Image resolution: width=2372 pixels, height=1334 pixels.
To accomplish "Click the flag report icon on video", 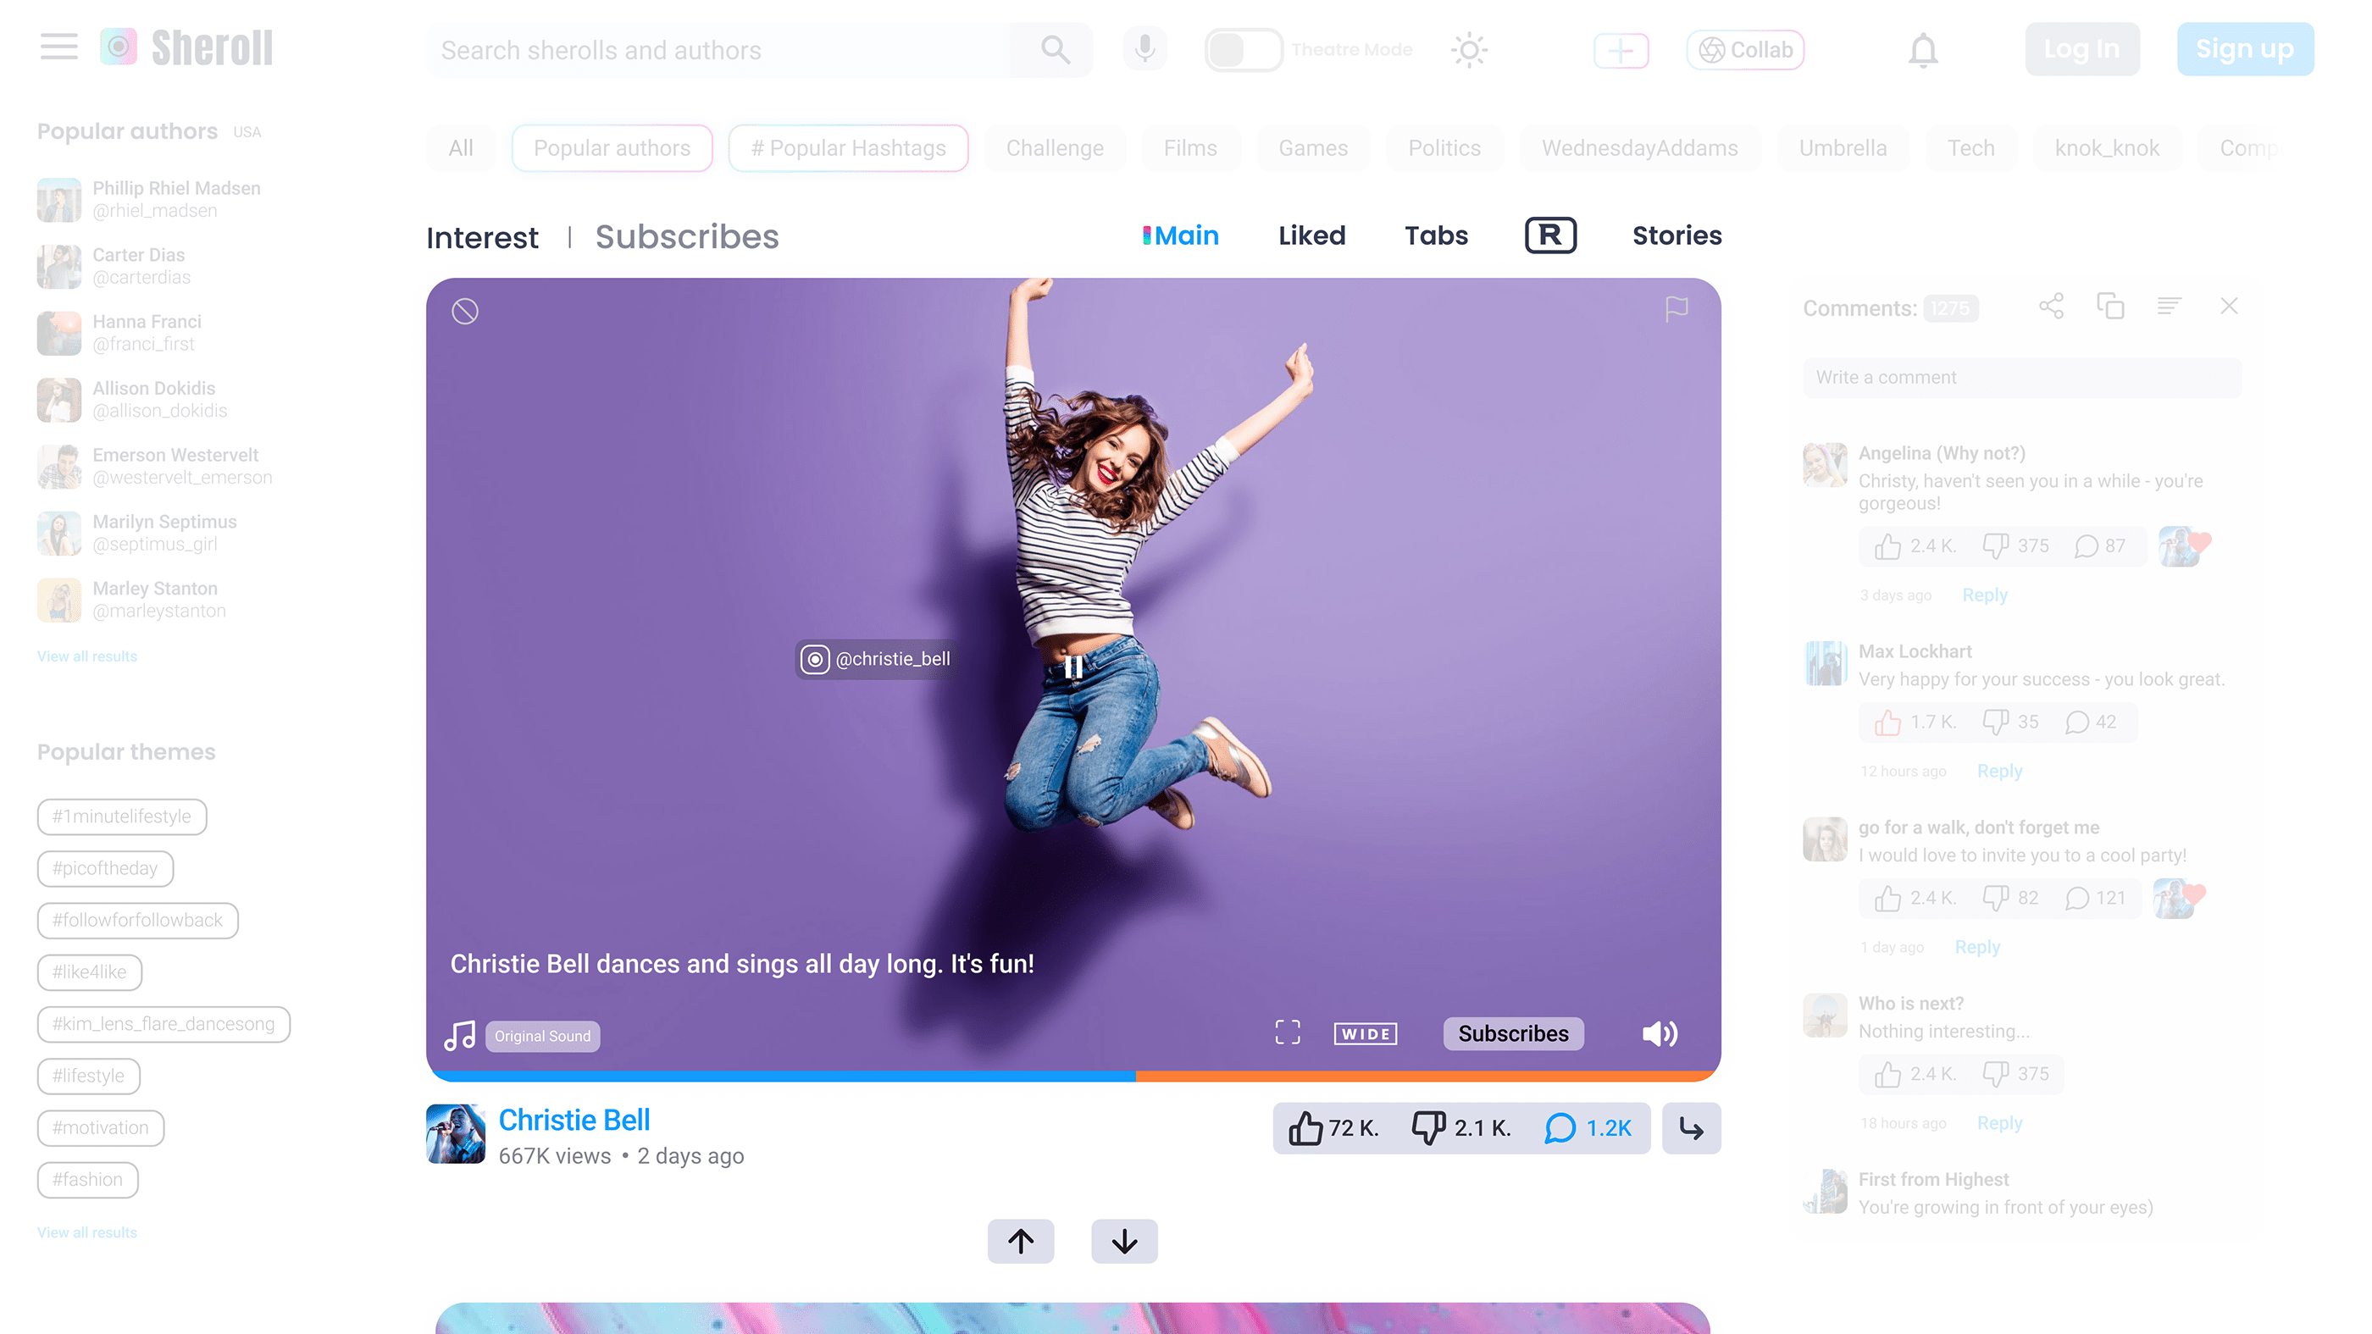I will click(1676, 309).
